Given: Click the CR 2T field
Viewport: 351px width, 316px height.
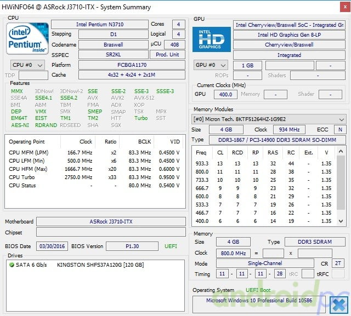Looking at the screenshot, I should 338,263.
